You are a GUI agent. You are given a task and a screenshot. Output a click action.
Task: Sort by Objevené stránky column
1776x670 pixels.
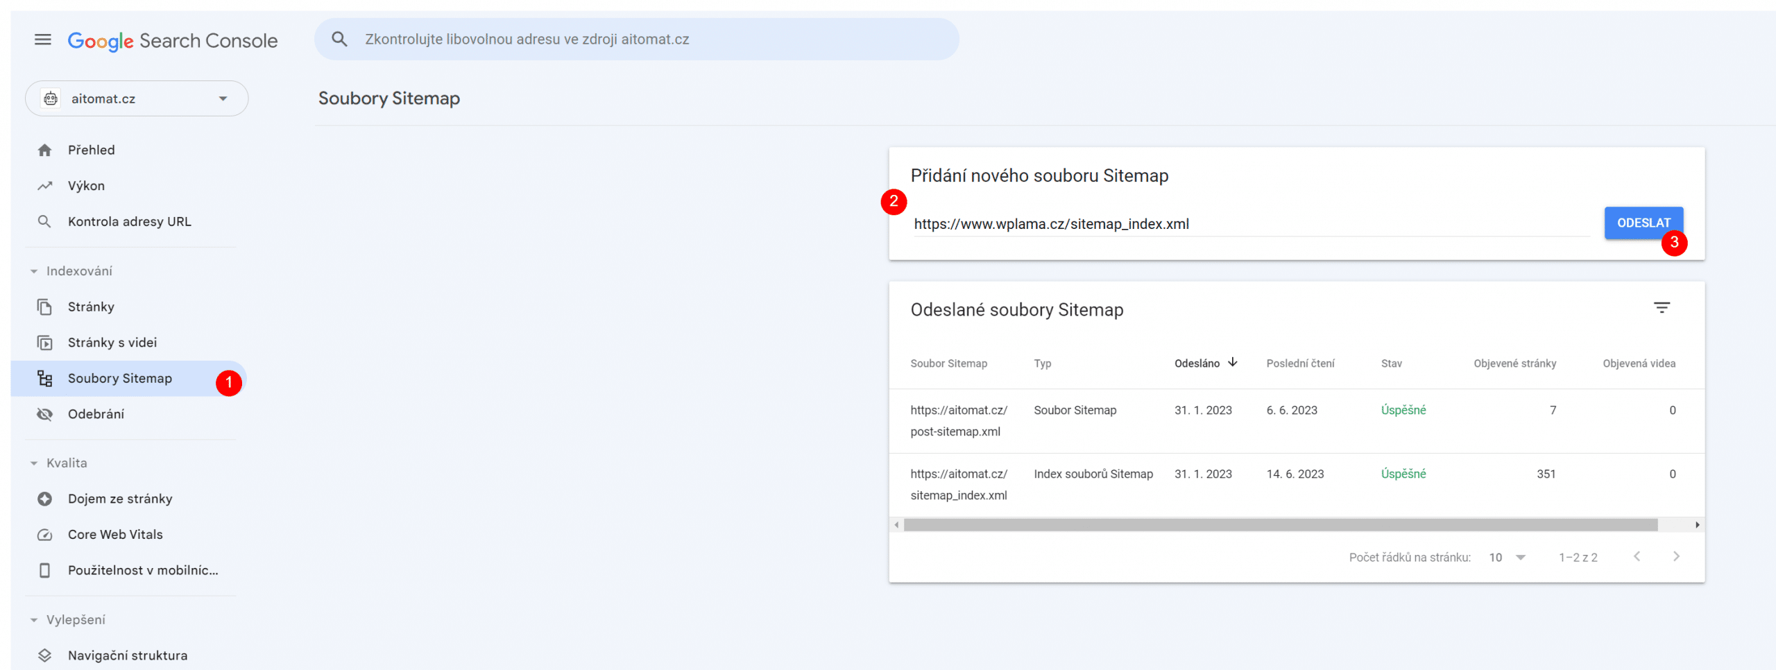(1514, 363)
